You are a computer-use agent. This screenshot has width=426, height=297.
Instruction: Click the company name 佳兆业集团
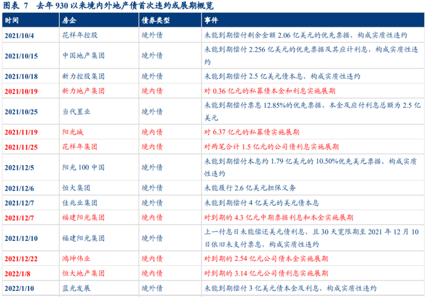(x=80, y=203)
